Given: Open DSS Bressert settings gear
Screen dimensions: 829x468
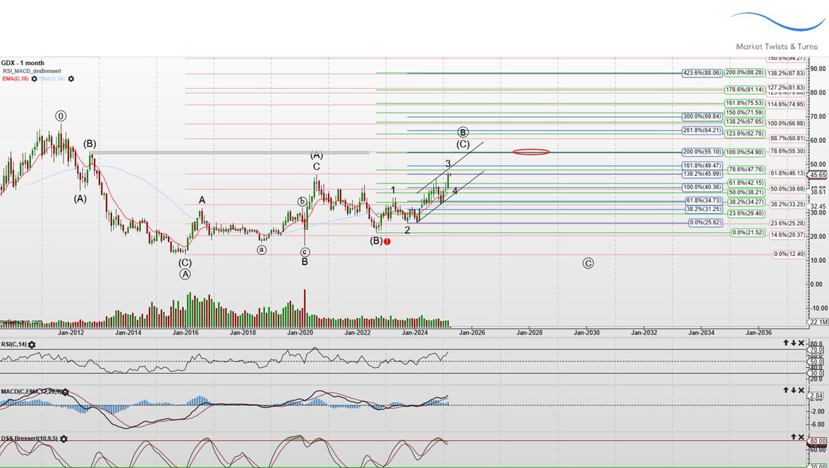Looking at the screenshot, I should coord(64,438).
